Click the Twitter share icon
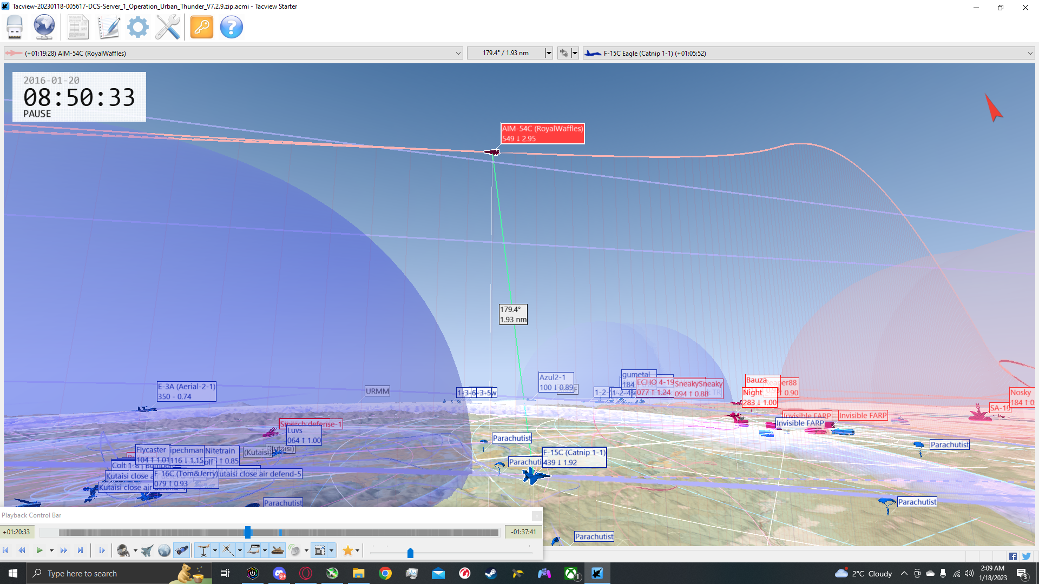Image resolution: width=1039 pixels, height=584 pixels. 1026,556
